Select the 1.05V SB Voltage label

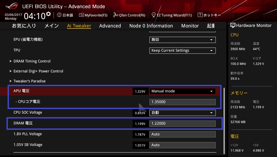pos(28,145)
